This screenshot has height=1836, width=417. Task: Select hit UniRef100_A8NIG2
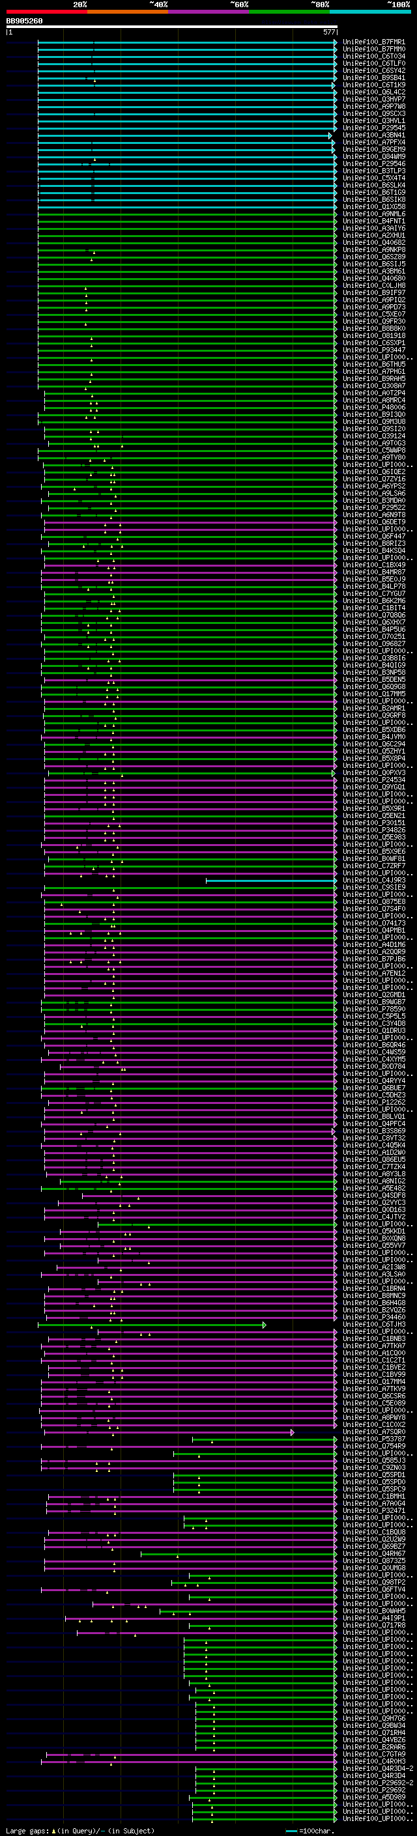(x=374, y=1181)
